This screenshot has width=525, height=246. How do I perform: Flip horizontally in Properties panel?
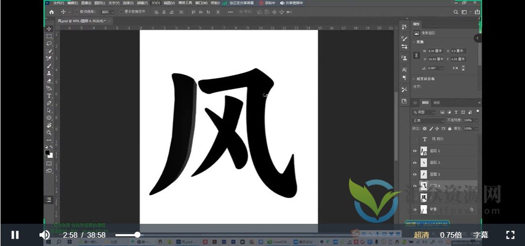[x=455, y=68]
